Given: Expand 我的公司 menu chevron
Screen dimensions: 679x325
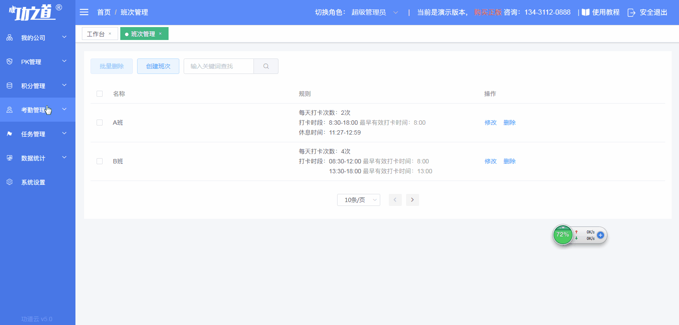Looking at the screenshot, I should 64,37.
